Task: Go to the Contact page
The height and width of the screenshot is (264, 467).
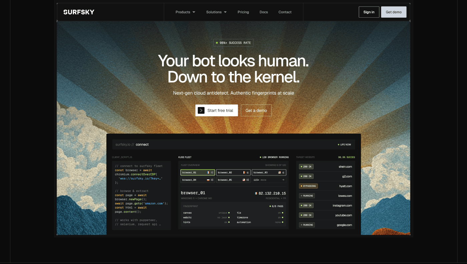Action: pos(285,12)
